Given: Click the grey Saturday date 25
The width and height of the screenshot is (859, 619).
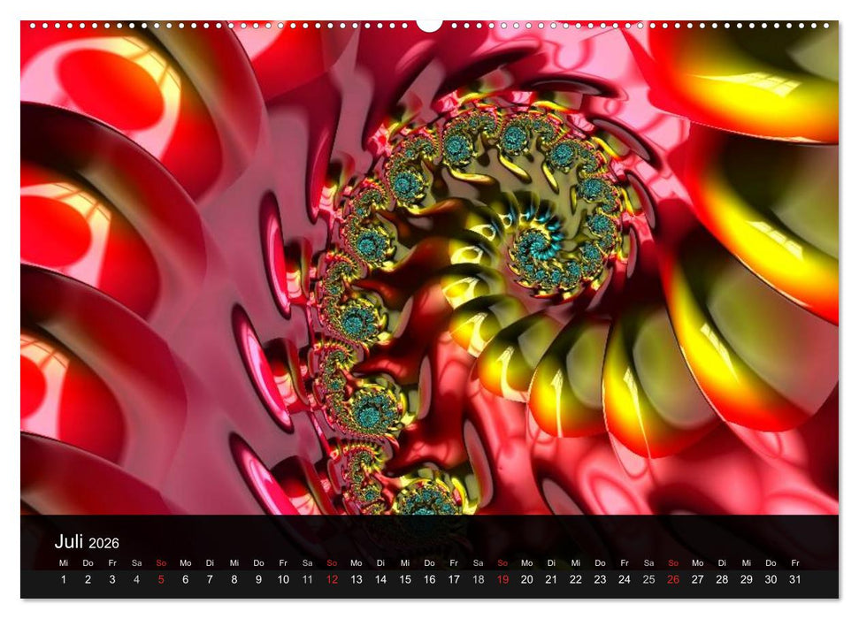Looking at the screenshot, I should tap(648, 580).
